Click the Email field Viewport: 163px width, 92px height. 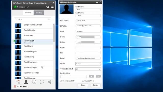tap(88, 58)
